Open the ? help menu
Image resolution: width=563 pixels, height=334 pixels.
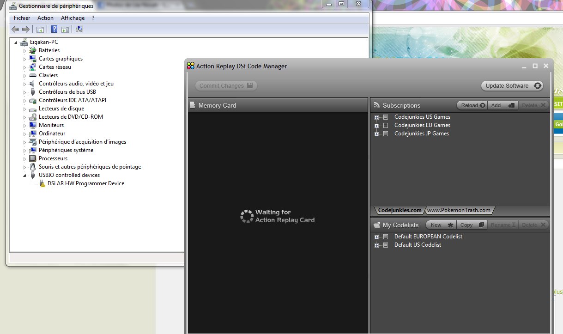(93, 18)
